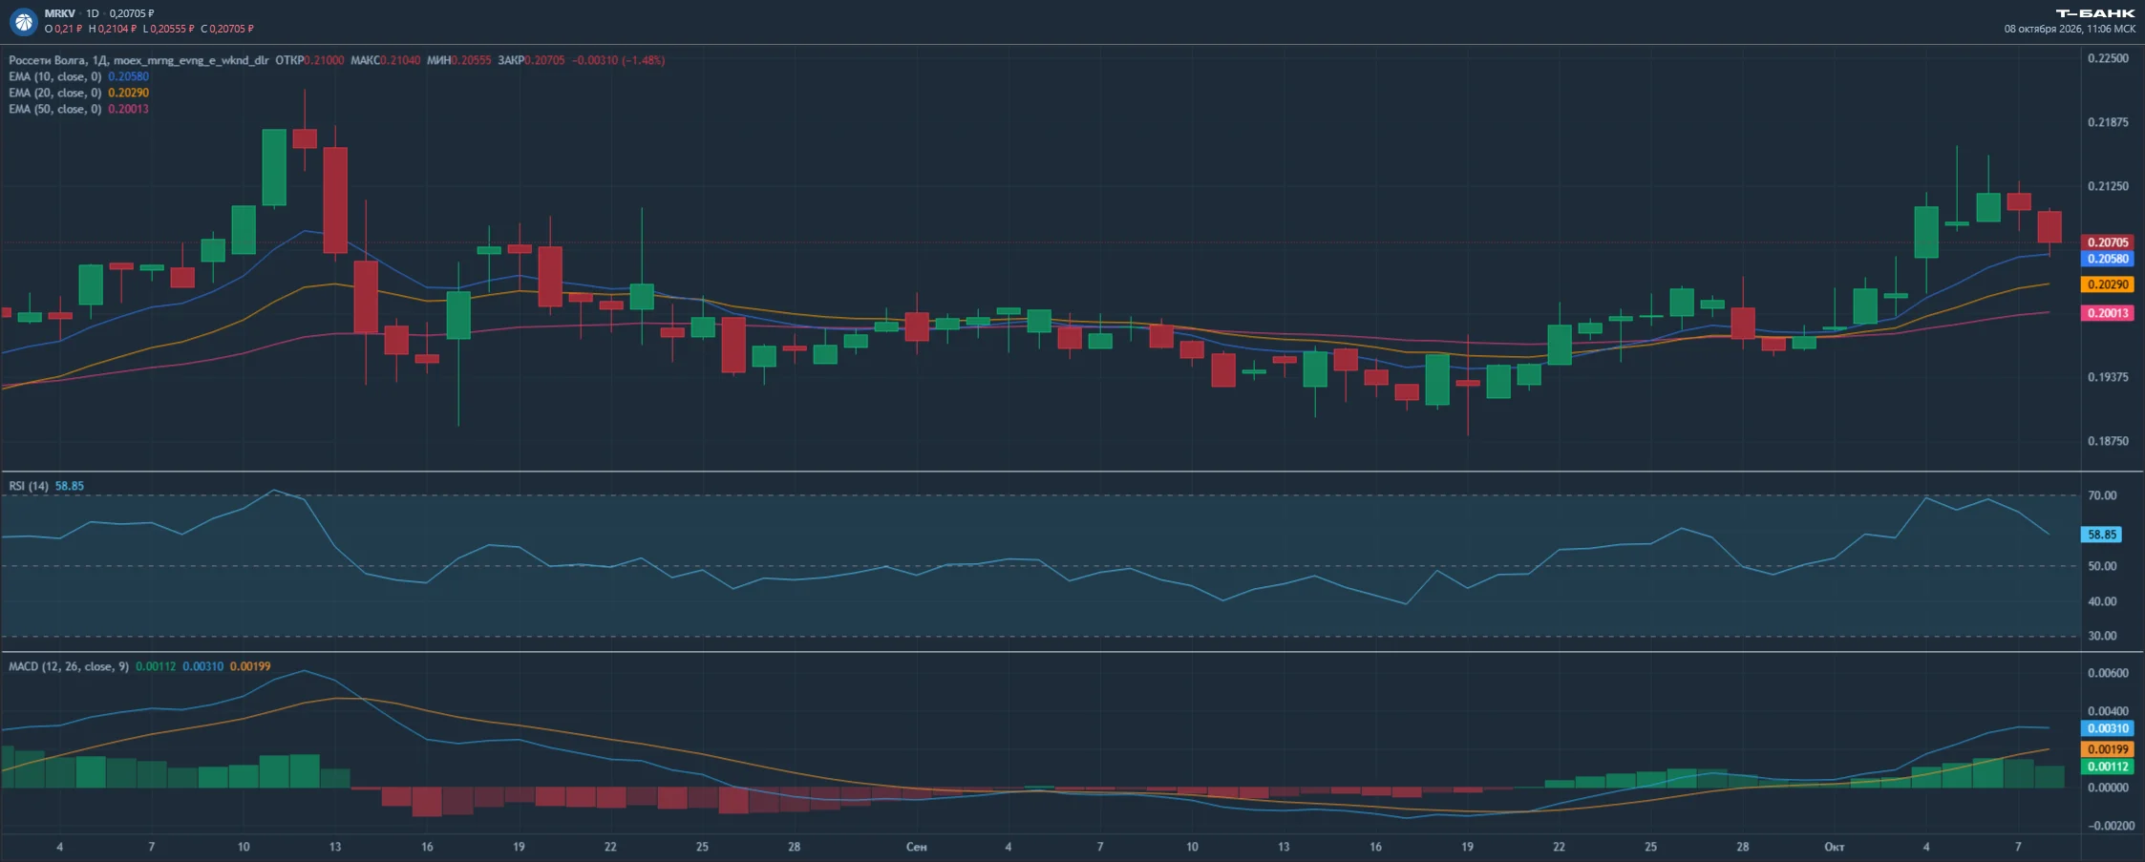Click the pink 0.20013 EMA price tag
This screenshot has width=2145, height=862.
click(x=2108, y=313)
